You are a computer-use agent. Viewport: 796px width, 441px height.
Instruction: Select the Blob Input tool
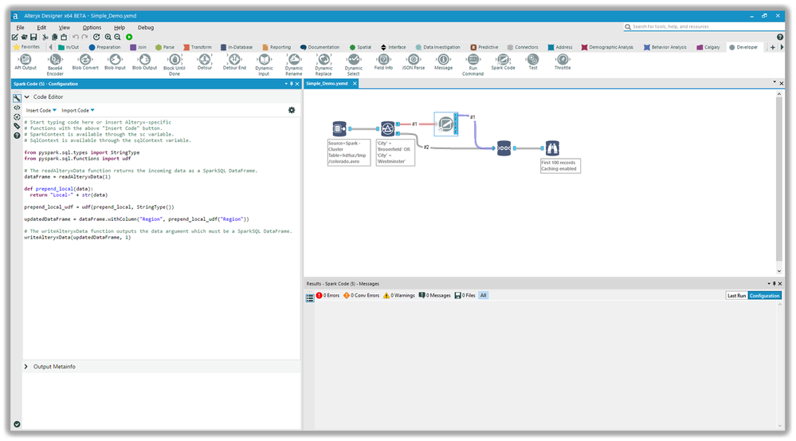tap(115, 62)
